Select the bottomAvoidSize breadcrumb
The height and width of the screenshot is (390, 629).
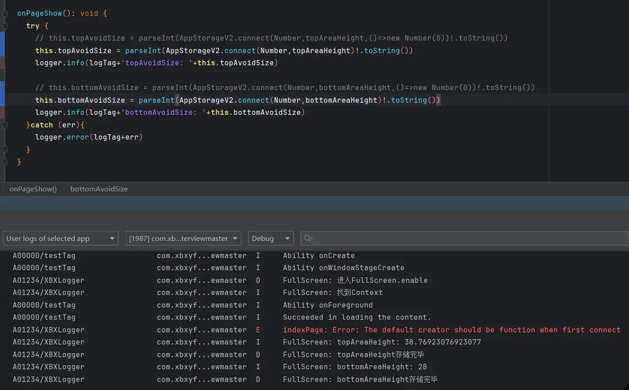point(99,189)
